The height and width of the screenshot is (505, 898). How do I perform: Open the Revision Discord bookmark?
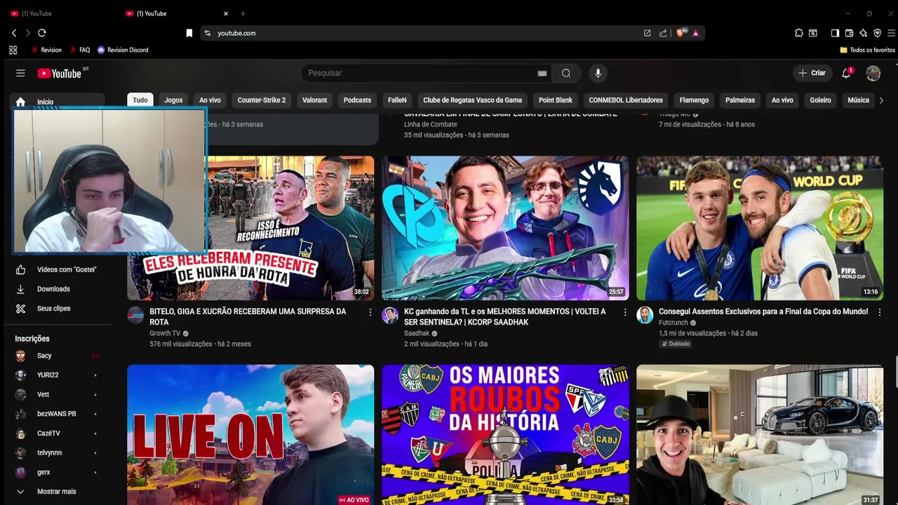(123, 50)
